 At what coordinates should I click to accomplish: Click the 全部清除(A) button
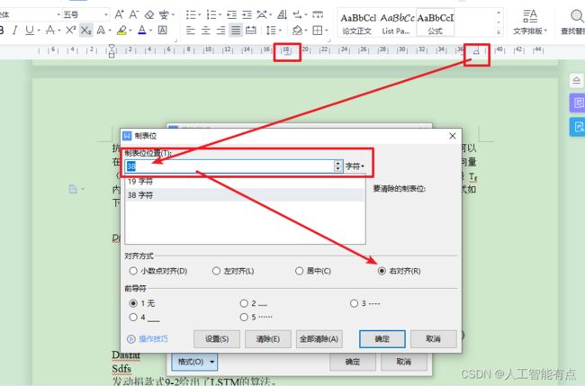coord(319,339)
